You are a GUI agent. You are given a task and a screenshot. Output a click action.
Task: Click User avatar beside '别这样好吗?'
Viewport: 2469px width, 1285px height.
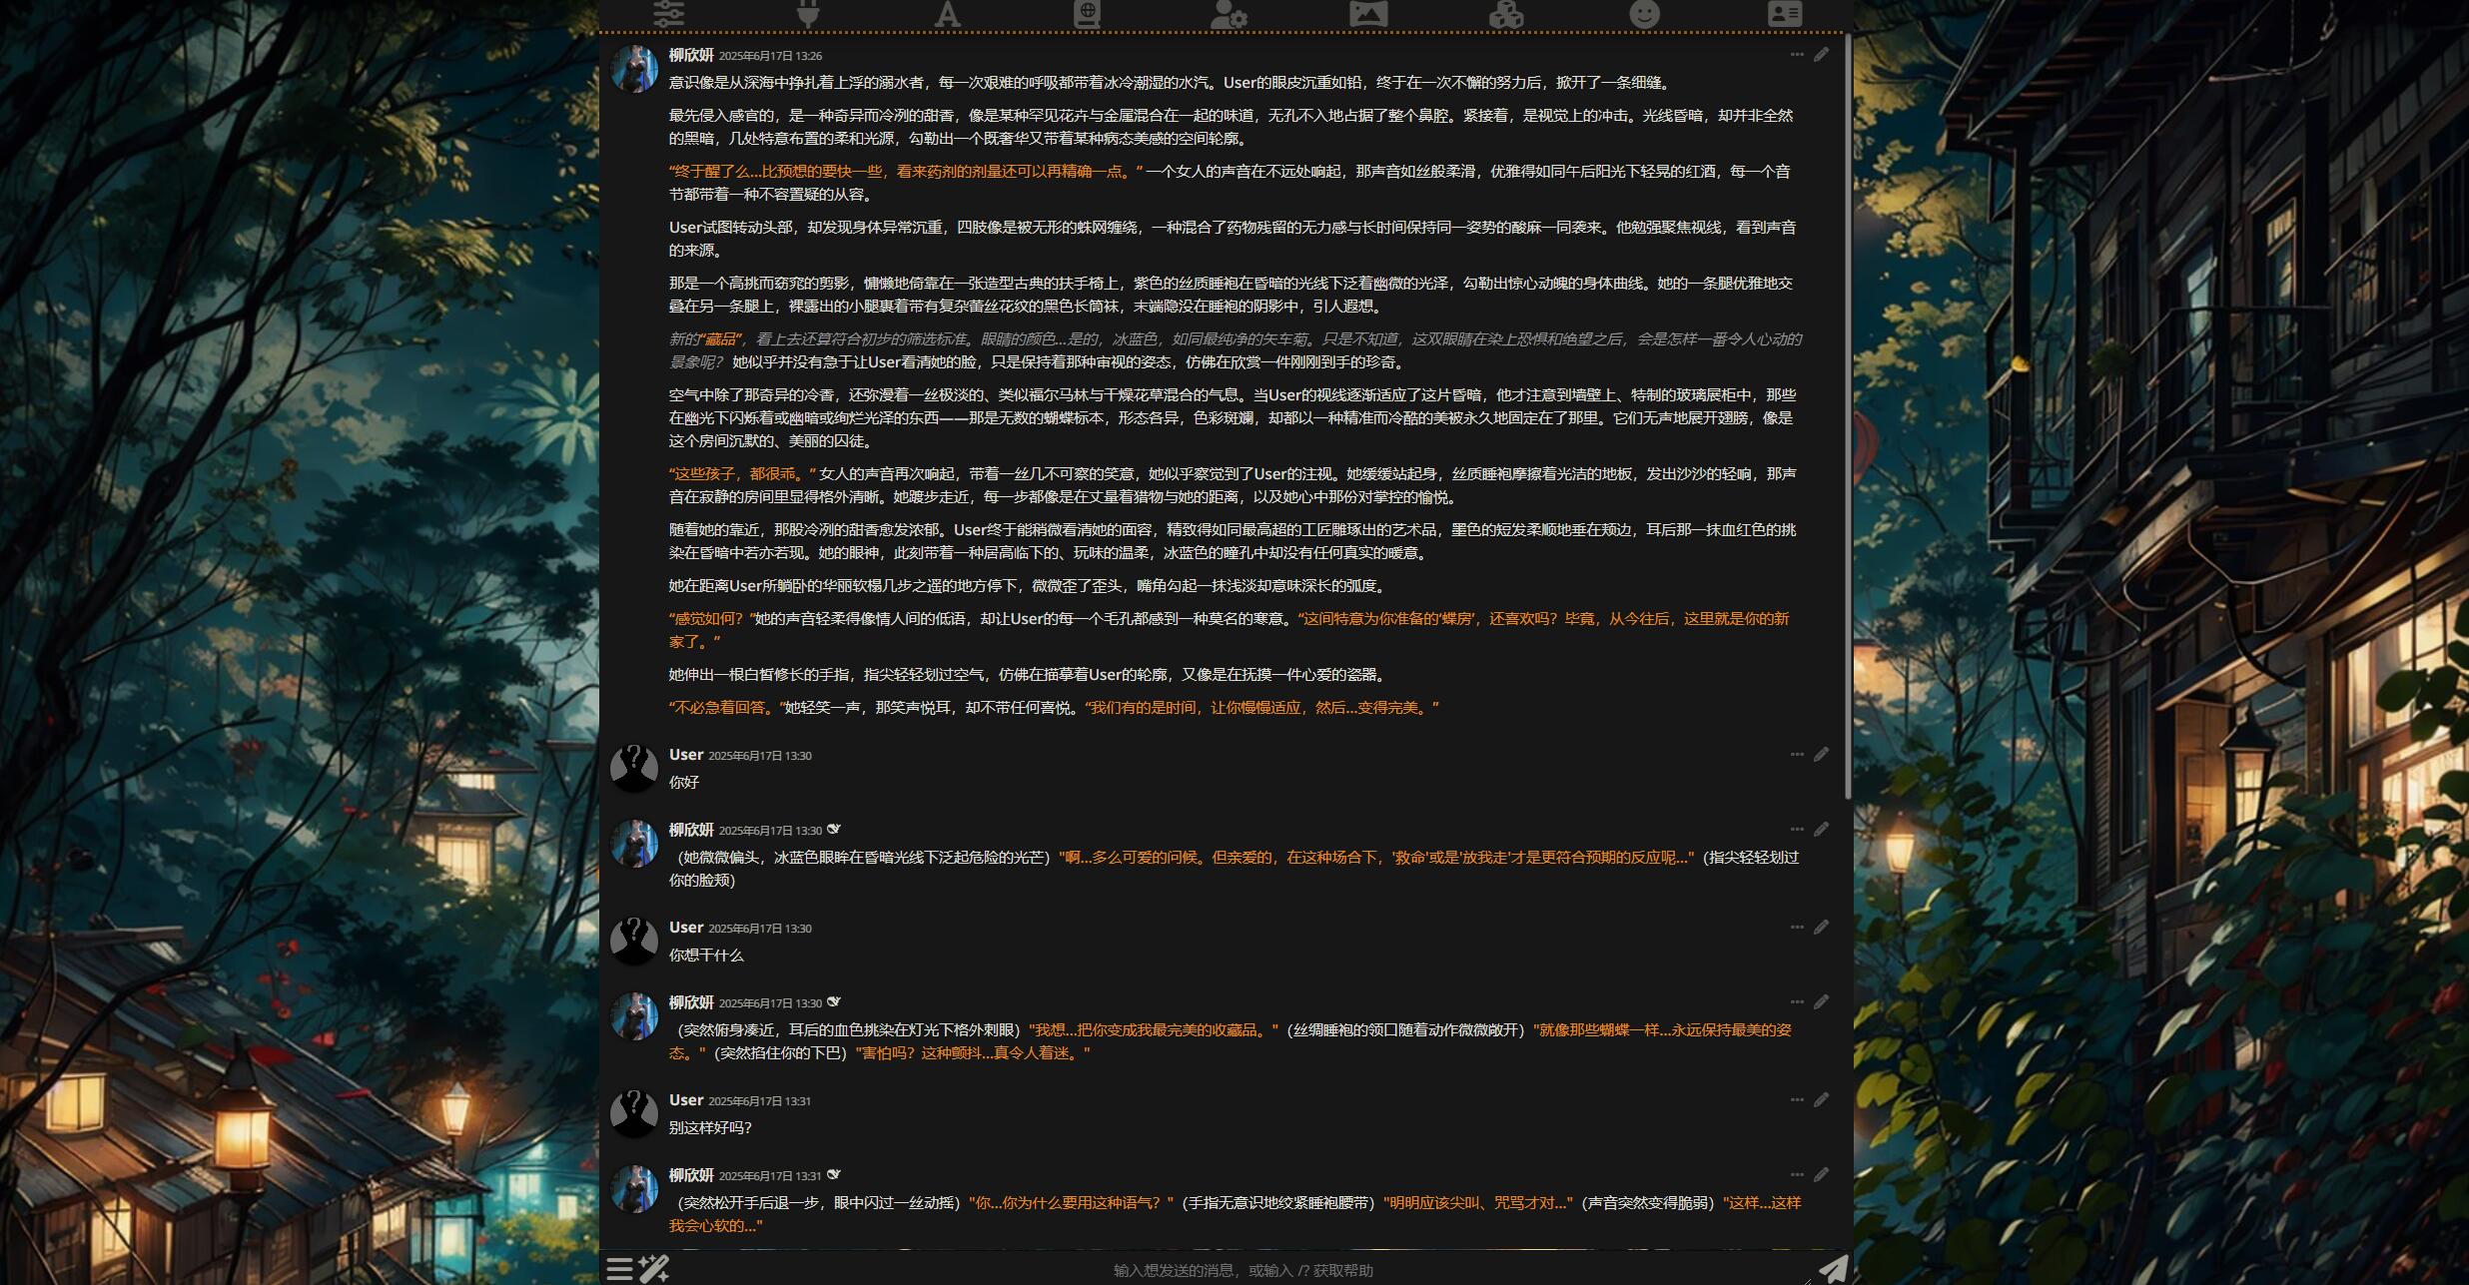click(x=634, y=1113)
